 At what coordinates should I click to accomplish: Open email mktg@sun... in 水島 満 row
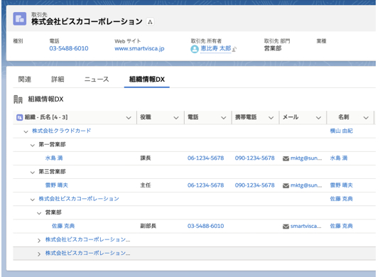(306, 158)
